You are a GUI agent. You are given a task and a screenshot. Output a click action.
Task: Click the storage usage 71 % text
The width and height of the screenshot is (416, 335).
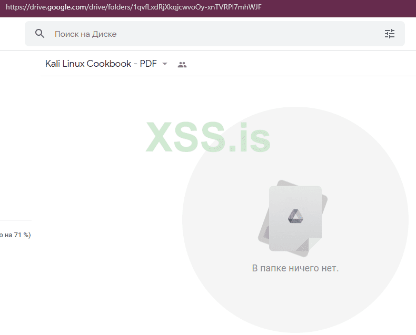click(x=15, y=235)
